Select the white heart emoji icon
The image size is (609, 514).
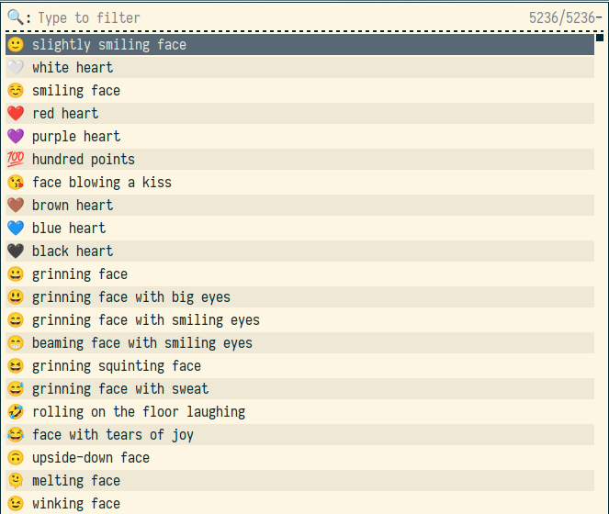(15, 68)
